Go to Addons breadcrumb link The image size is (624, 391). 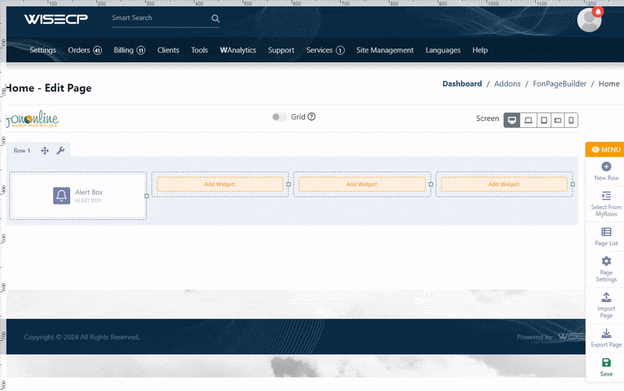pos(508,84)
